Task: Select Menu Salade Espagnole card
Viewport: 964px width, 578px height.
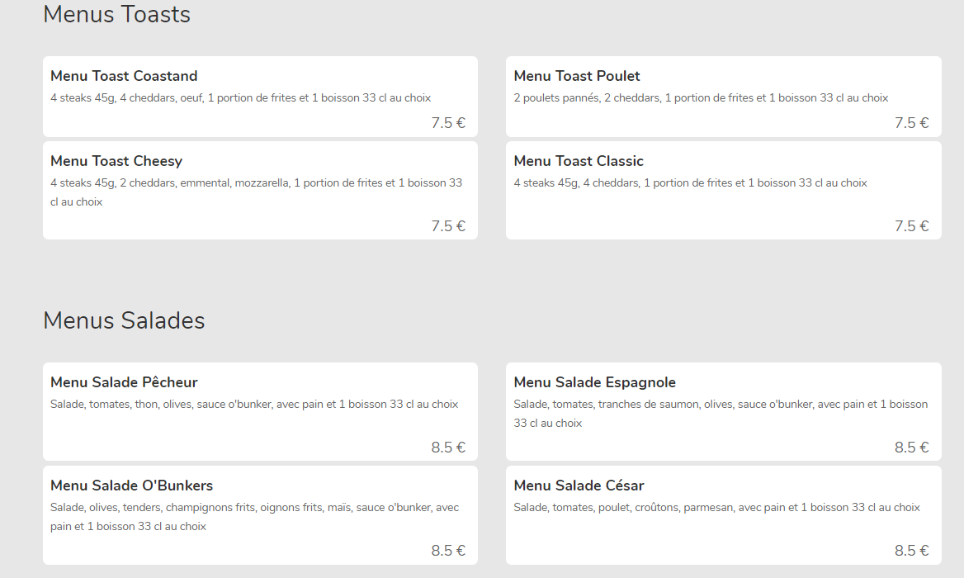Action: pos(724,411)
